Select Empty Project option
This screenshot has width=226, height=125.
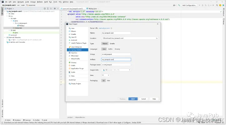click(x=76, y=84)
